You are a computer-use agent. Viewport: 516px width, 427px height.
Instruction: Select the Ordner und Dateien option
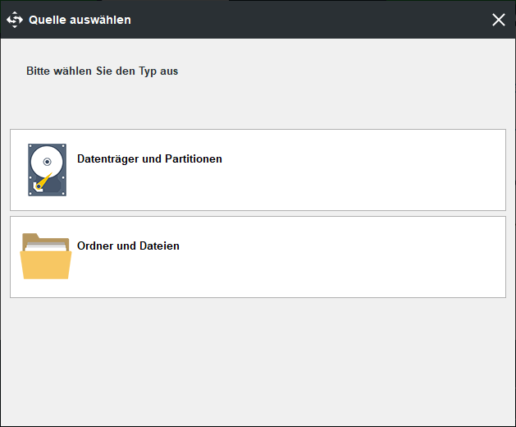pos(258,257)
